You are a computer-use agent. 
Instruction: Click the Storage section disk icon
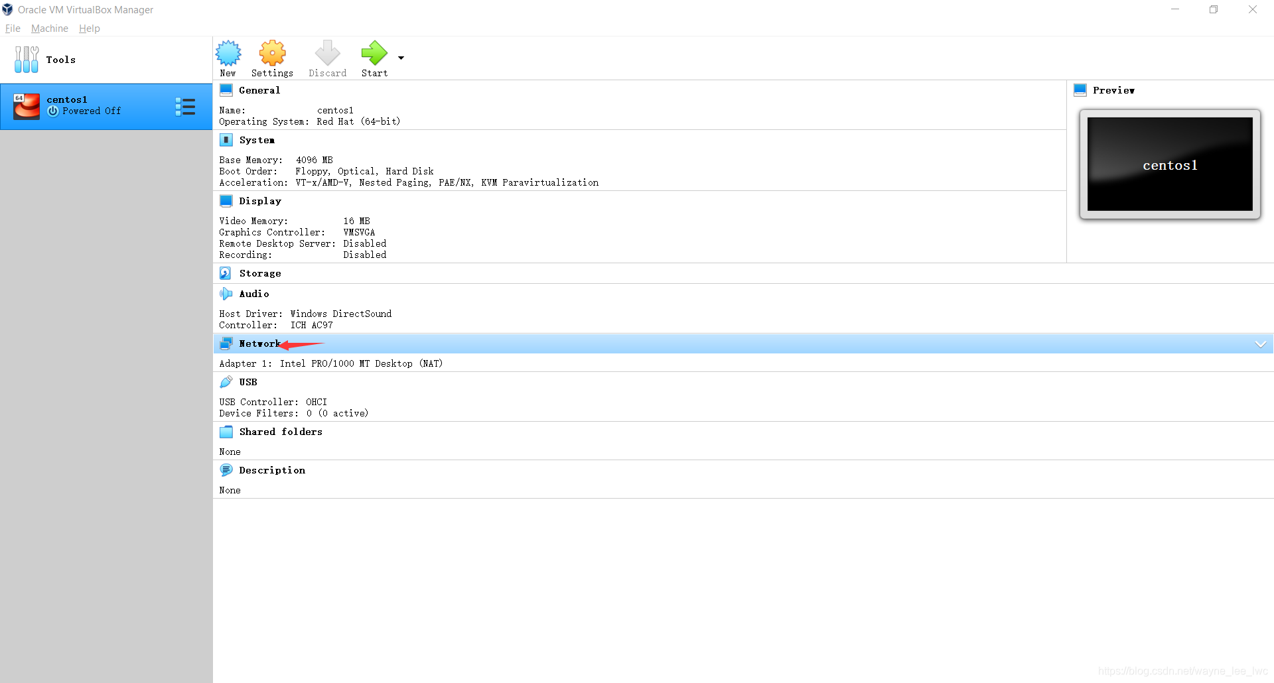pyautogui.click(x=226, y=273)
